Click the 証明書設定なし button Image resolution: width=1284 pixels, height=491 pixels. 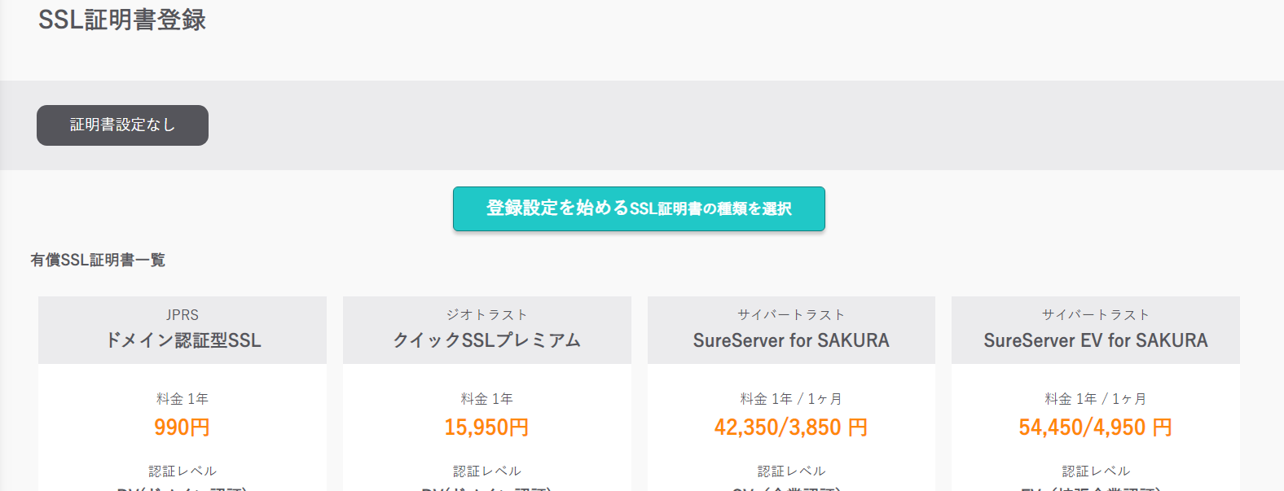point(122,125)
